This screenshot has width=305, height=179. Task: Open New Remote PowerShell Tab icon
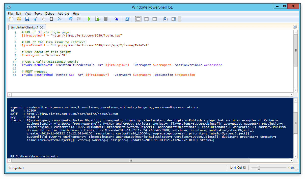(x=116, y=19)
